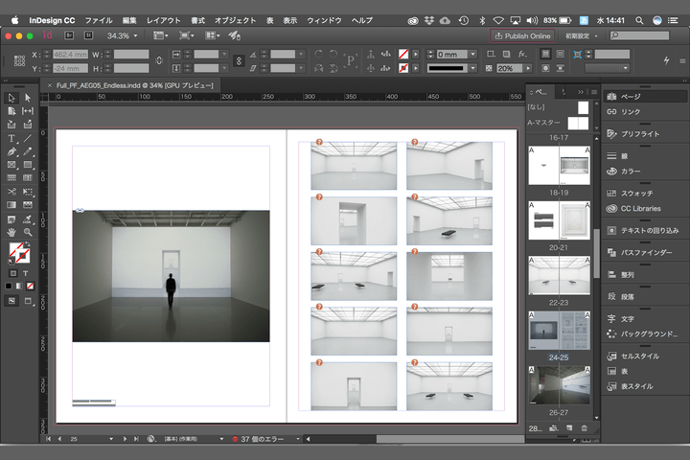Select the Line tool
690x460 pixels.
(28, 138)
